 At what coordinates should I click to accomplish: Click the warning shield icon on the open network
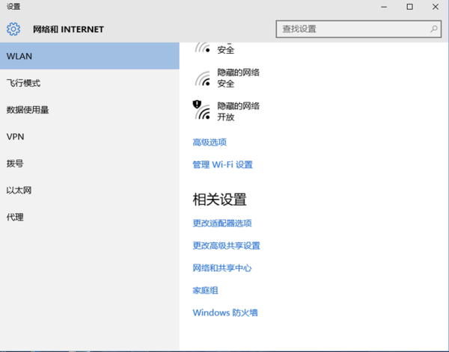(x=197, y=104)
